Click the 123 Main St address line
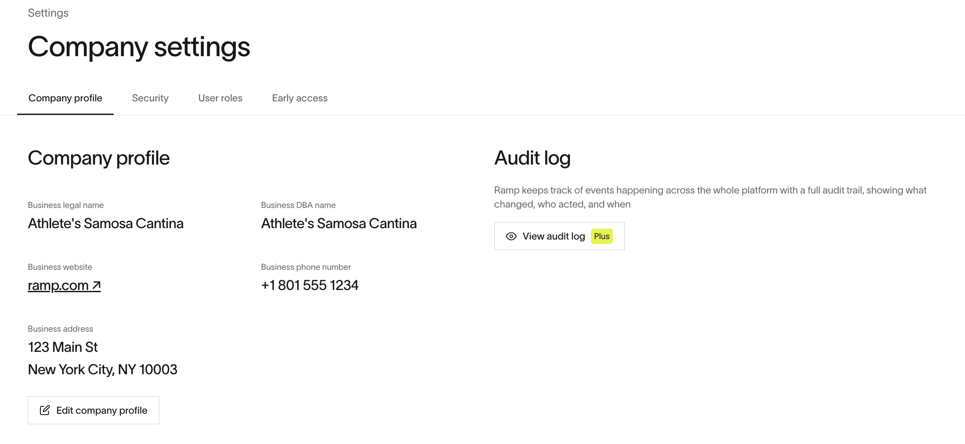Screen dimensions: 965x444 point(63,347)
